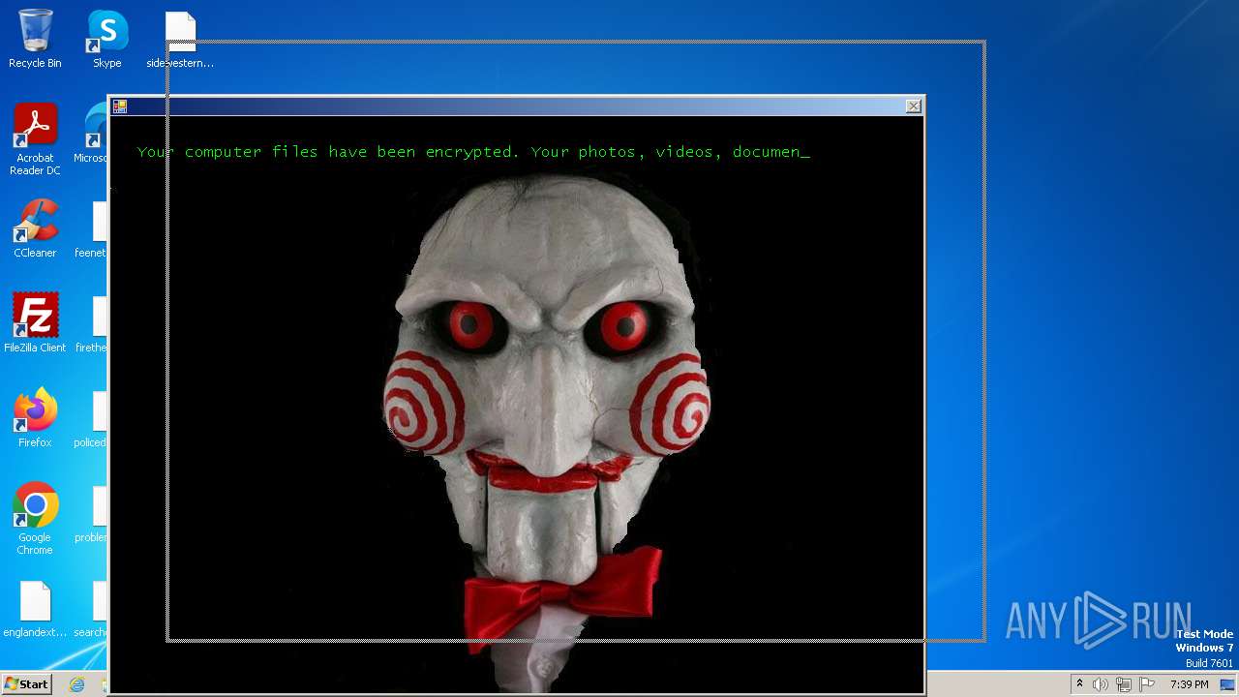Launch CCleaner from desktop
This screenshot has width=1239, height=697.
point(35,228)
